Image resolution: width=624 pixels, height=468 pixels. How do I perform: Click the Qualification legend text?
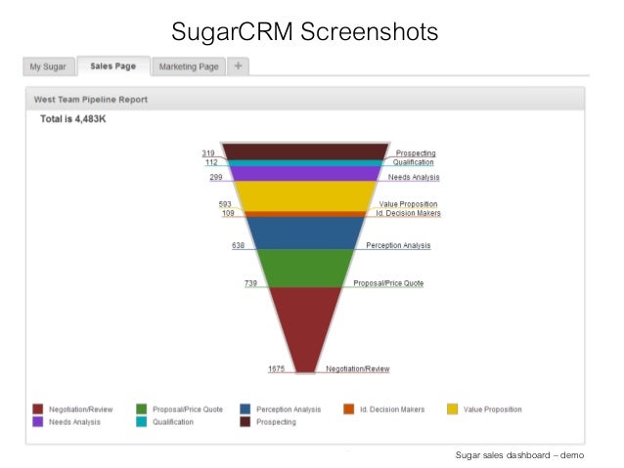click(x=173, y=422)
